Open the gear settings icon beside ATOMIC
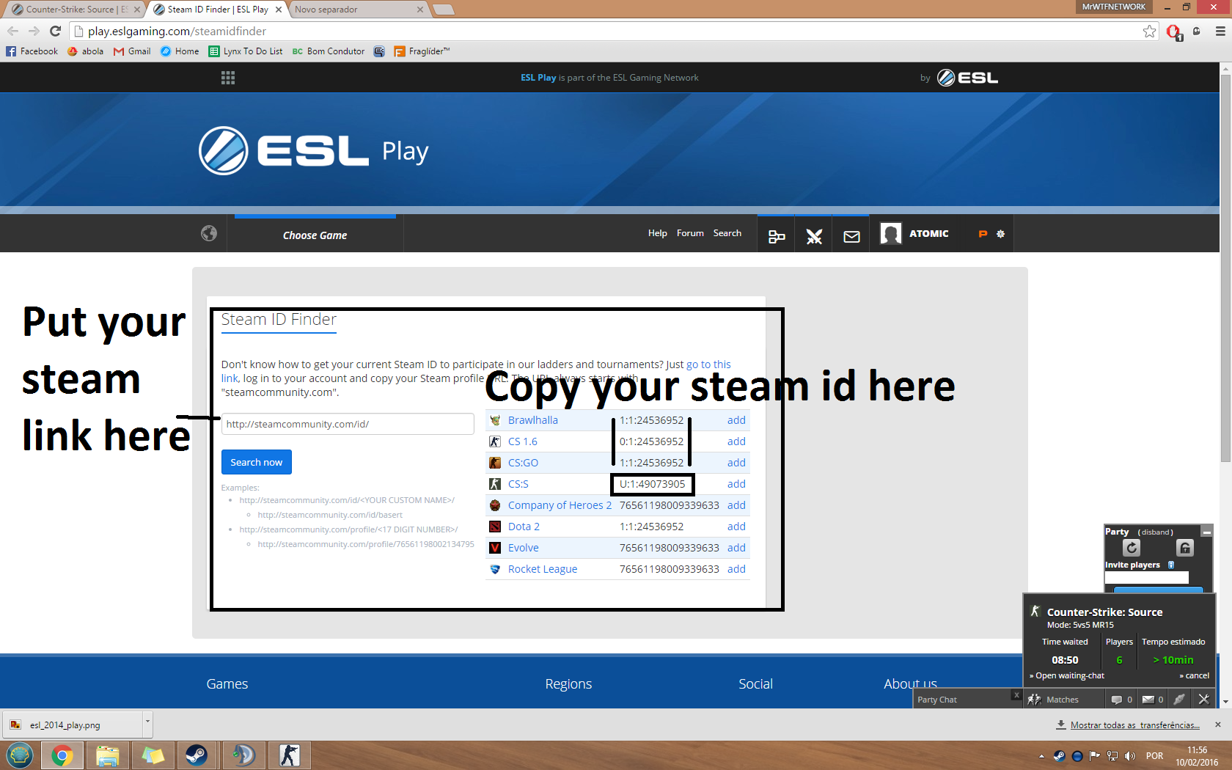 [x=1000, y=234]
